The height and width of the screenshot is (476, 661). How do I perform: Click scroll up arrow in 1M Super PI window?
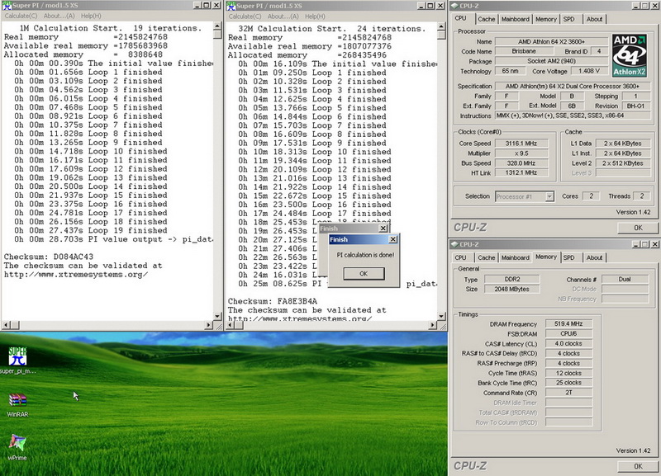tap(217, 26)
